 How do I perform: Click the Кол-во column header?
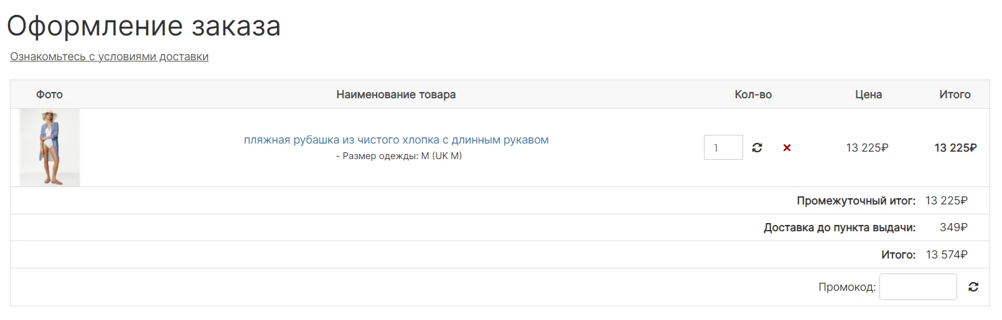[x=753, y=94]
